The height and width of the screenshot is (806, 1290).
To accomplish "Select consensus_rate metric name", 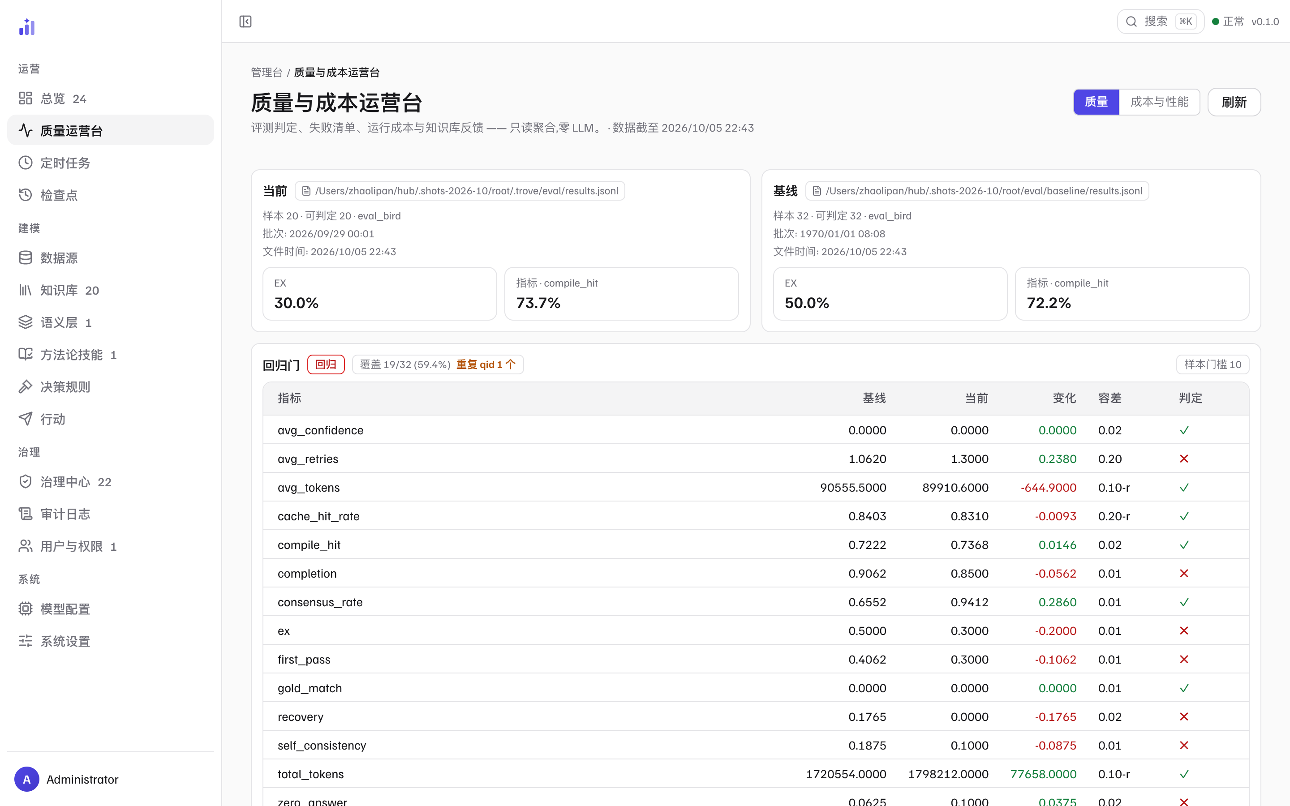I will pyautogui.click(x=320, y=602).
